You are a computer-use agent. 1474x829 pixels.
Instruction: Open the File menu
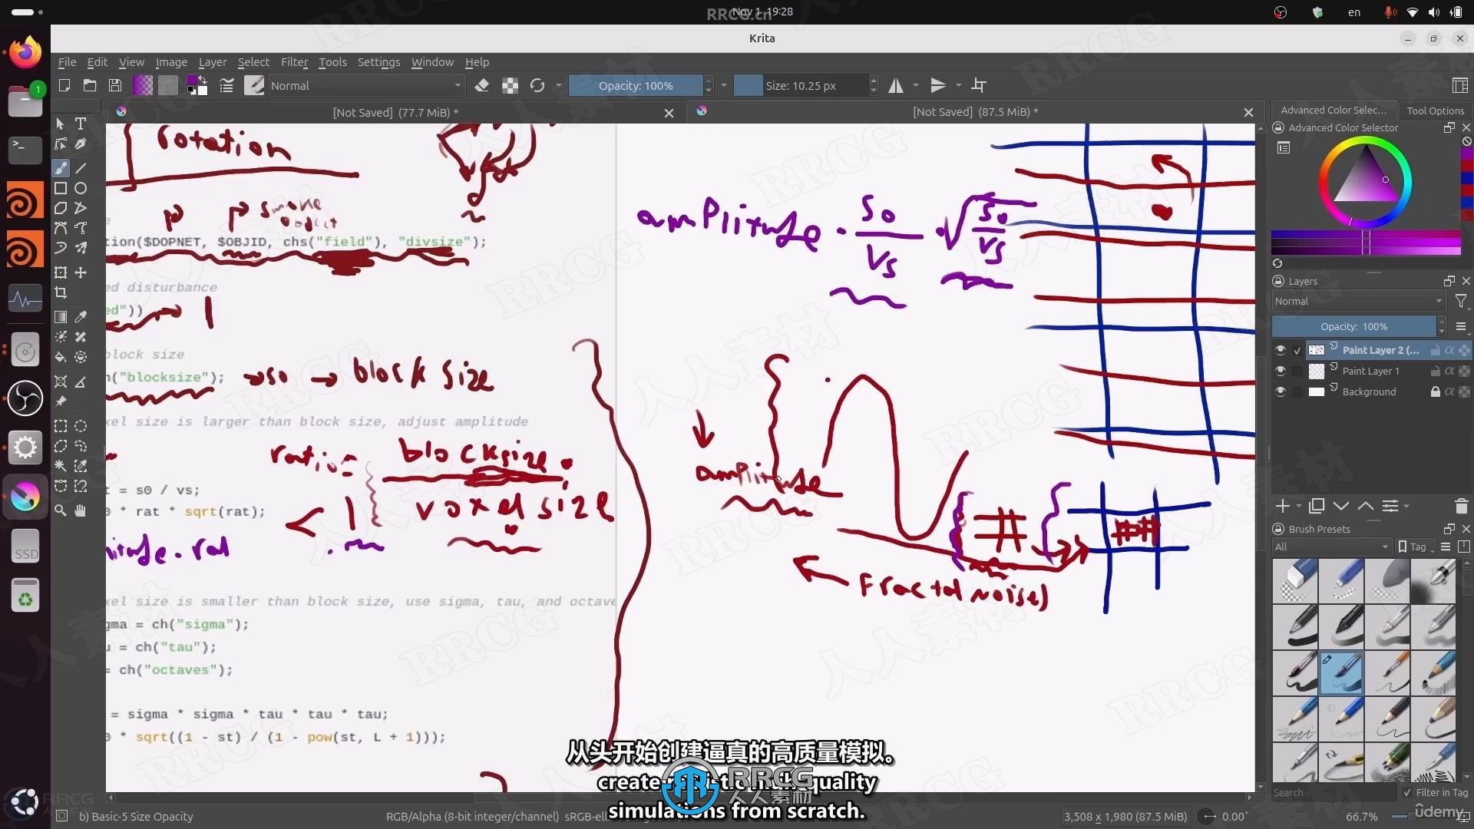(67, 62)
